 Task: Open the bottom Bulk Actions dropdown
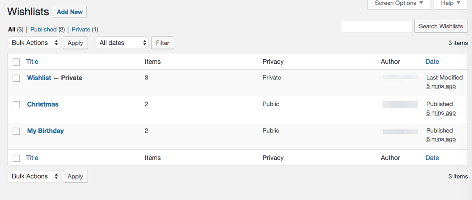34,177
